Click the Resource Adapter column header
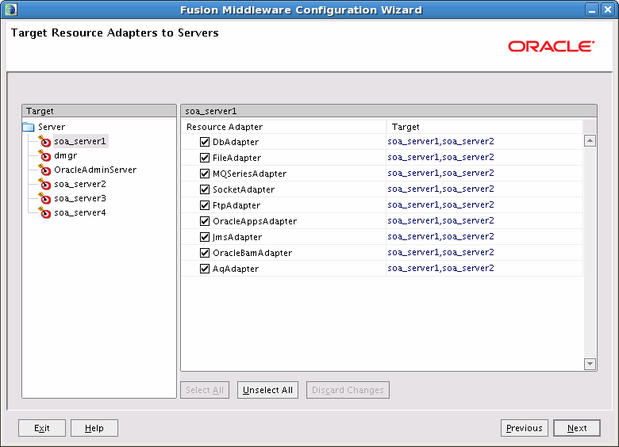This screenshot has height=447, width=619. pyautogui.click(x=283, y=127)
